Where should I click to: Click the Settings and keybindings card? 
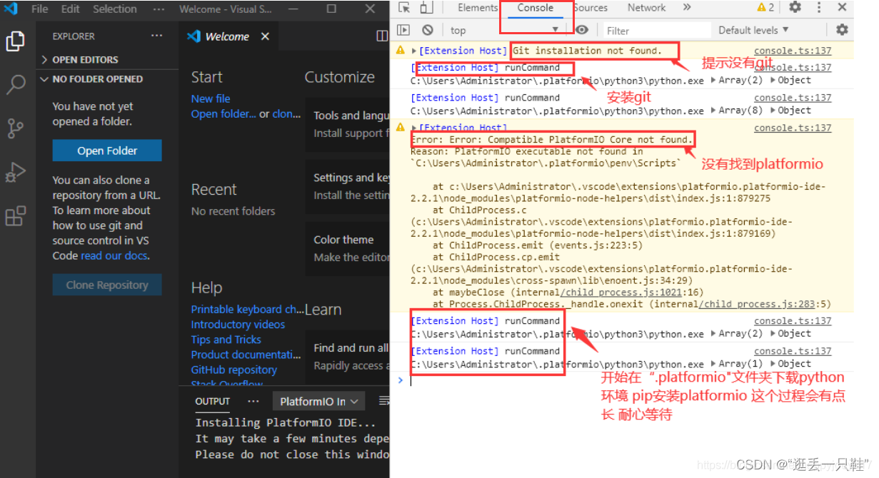[x=348, y=186]
